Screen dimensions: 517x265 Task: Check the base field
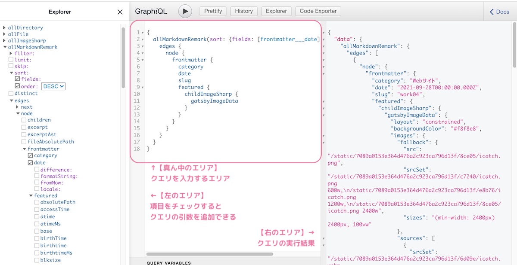[37, 231]
